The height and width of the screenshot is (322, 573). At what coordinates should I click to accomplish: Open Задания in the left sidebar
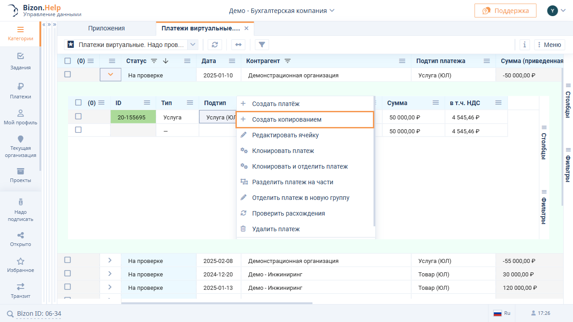21,62
